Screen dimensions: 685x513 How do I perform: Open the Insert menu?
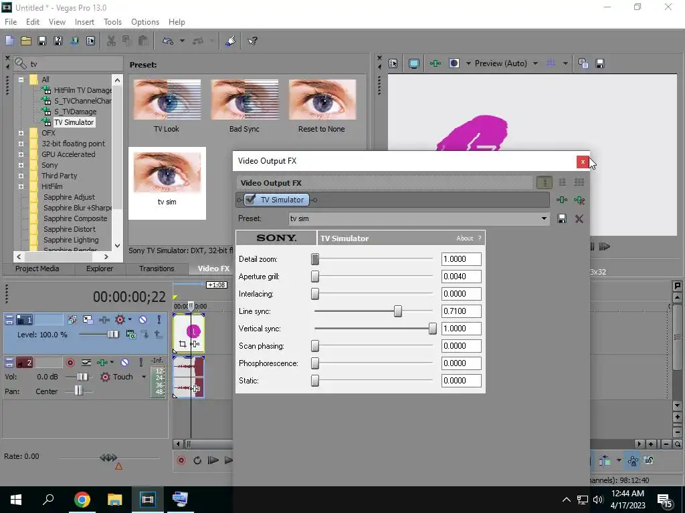click(84, 22)
